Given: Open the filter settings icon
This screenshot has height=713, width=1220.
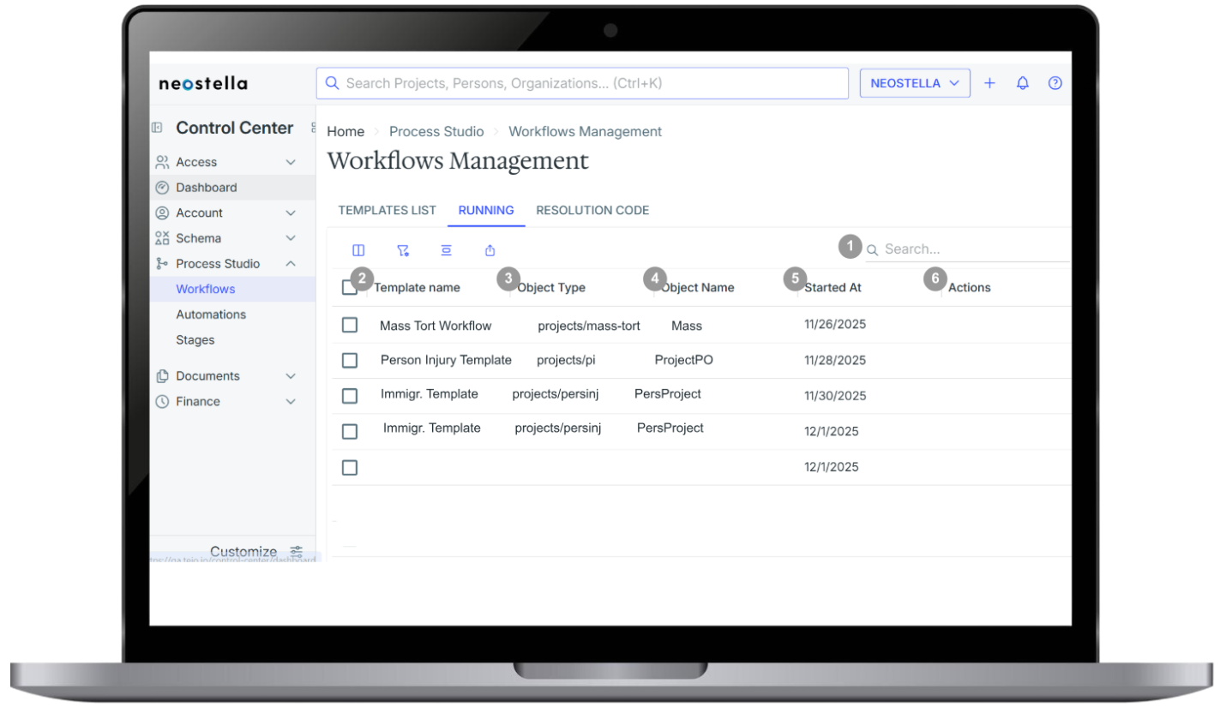Looking at the screenshot, I should coord(402,250).
